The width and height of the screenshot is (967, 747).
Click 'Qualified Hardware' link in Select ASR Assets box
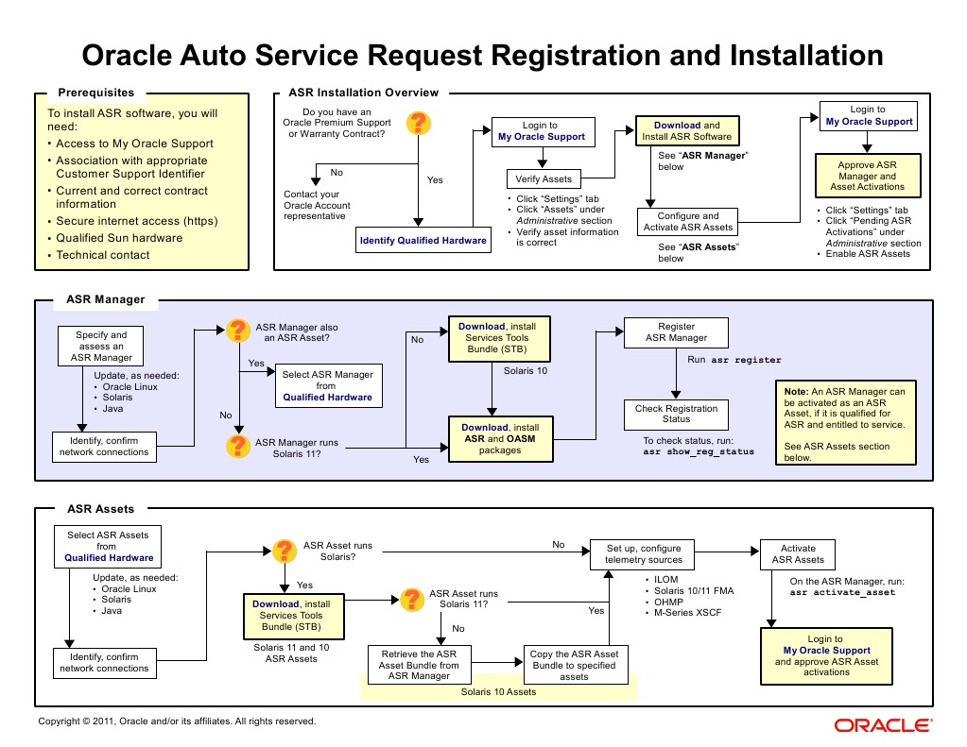coord(109,558)
